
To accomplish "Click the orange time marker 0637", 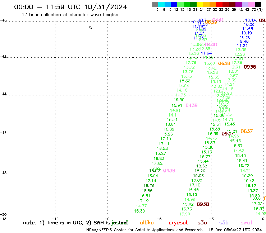I will coord(247,131).
